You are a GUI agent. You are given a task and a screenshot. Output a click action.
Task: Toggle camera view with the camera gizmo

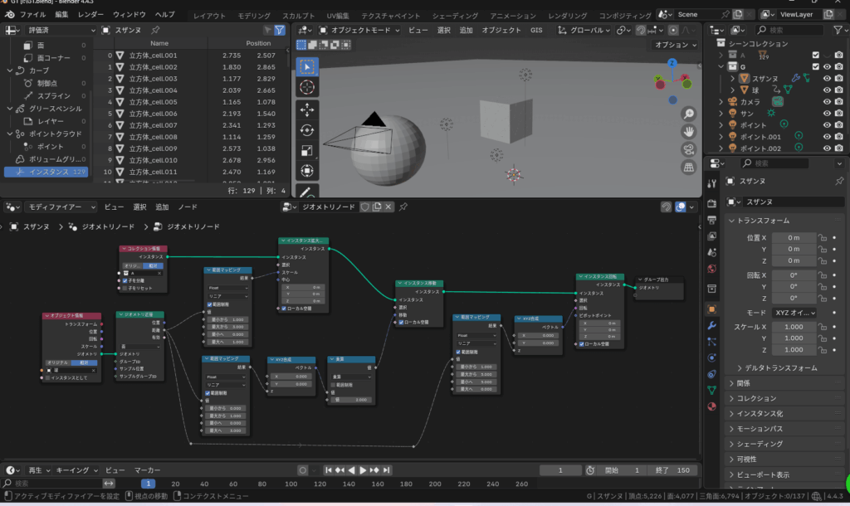click(689, 149)
